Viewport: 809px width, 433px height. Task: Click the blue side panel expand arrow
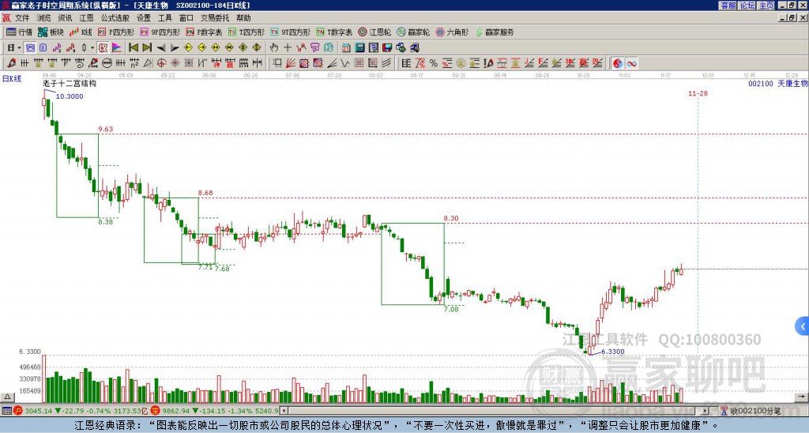point(803,326)
